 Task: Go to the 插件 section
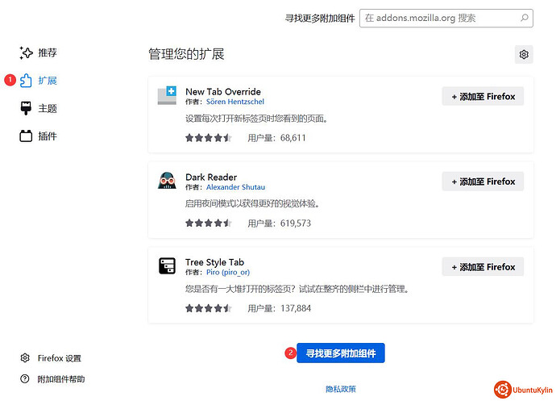click(39, 136)
